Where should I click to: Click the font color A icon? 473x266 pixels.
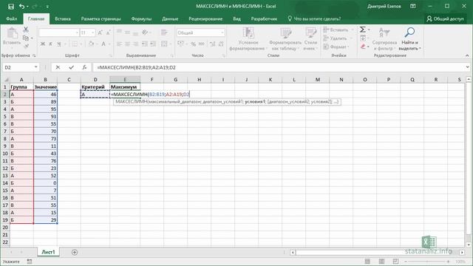click(103, 44)
